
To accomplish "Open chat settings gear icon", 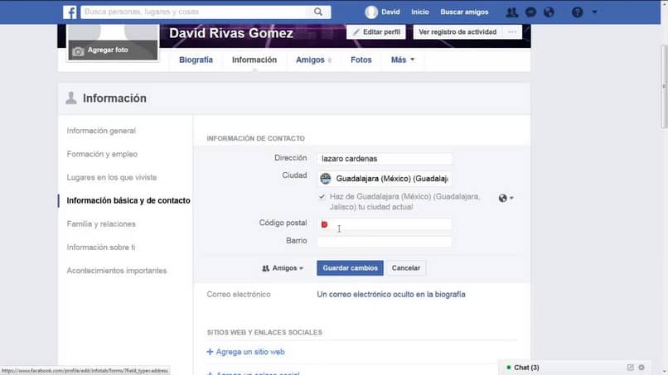I will pos(641,367).
